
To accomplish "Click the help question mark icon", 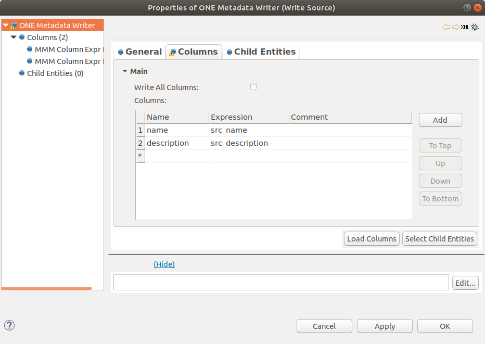I will coord(9,325).
